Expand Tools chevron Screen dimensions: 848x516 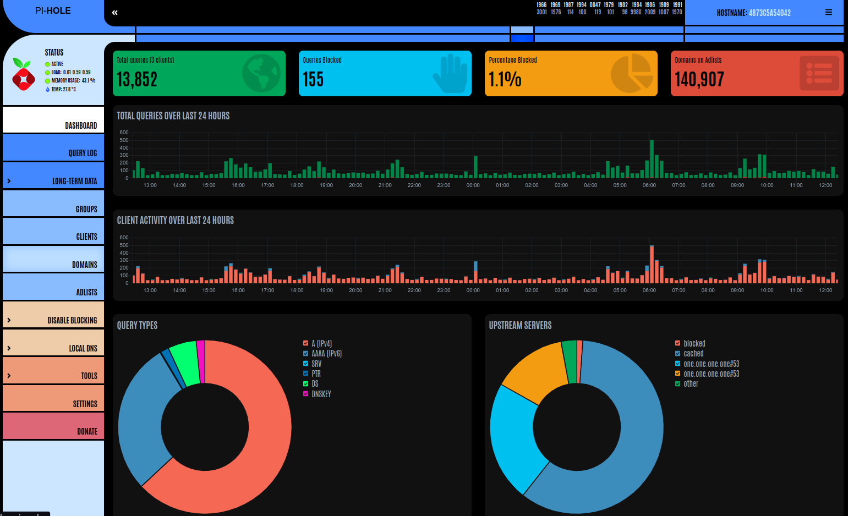click(x=9, y=376)
